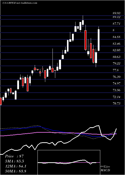125x175 pixels.
Task: Click the 87.71 price axis label
Action: tap(116, 23)
